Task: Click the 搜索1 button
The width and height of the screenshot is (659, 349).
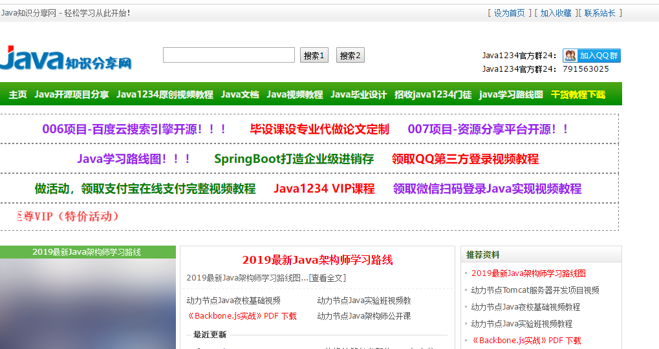Action: (x=314, y=56)
